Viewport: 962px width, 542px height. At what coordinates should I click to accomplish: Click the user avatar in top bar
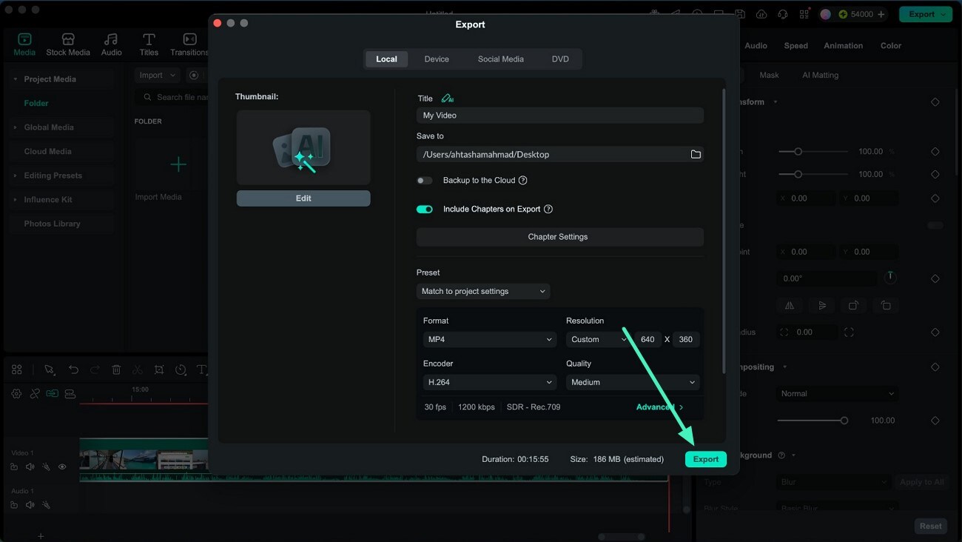click(826, 14)
